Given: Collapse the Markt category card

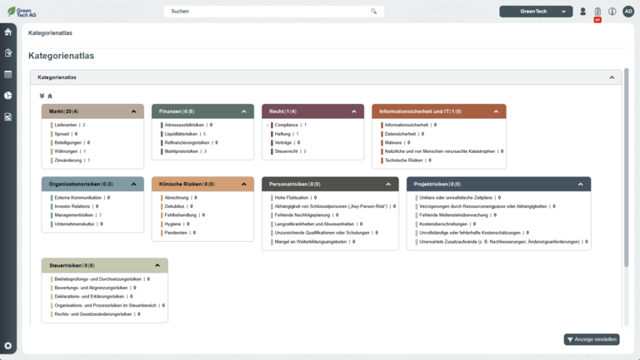Looking at the screenshot, I should coord(133,111).
